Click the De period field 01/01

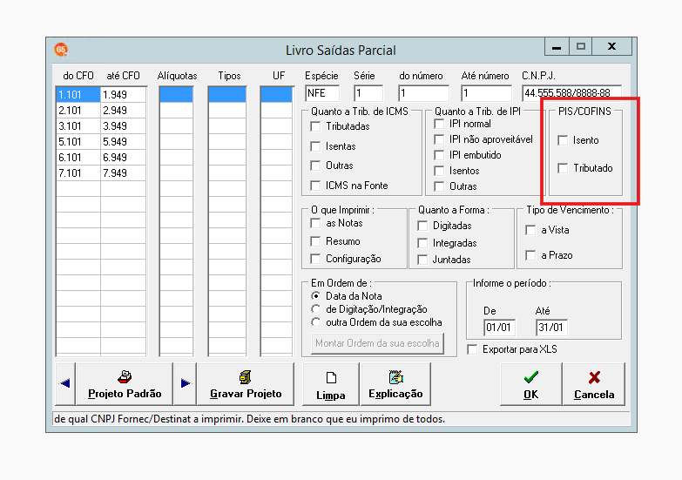499,328
